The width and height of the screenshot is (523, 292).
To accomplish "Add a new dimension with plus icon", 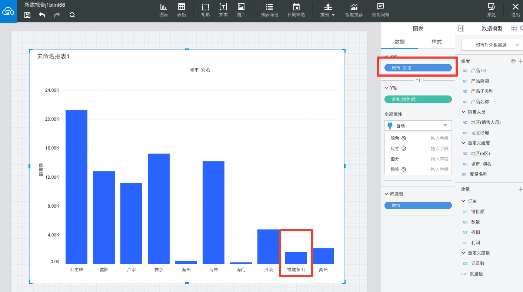I will (520, 61).
